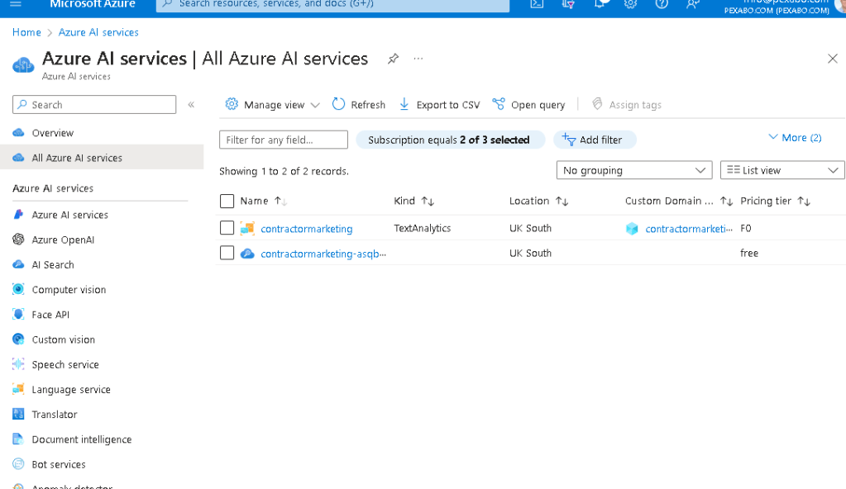
Task: Click the Microsoft Azure home logo text
Action: [93, 4]
